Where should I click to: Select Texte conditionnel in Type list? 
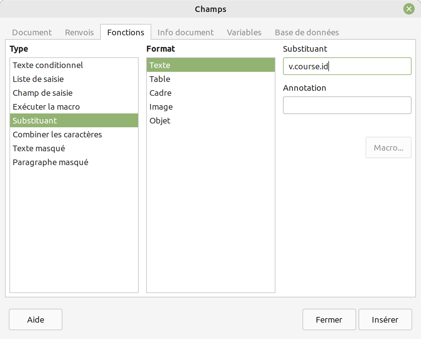coord(48,65)
